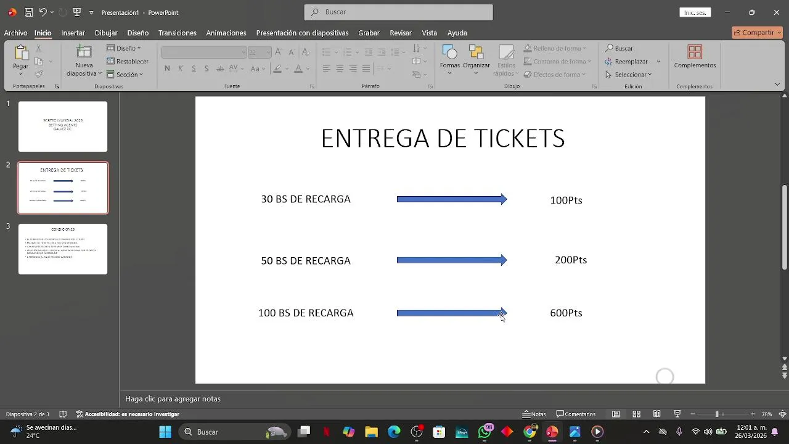Toggle Negrita bold formatting
This screenshot has width=789, height=444.
point(167,68)
